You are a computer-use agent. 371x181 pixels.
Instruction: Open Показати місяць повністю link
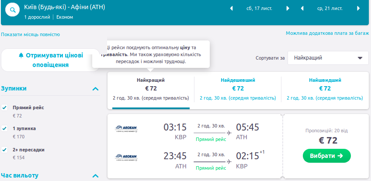pyautogui.click(x=31, y=34)
